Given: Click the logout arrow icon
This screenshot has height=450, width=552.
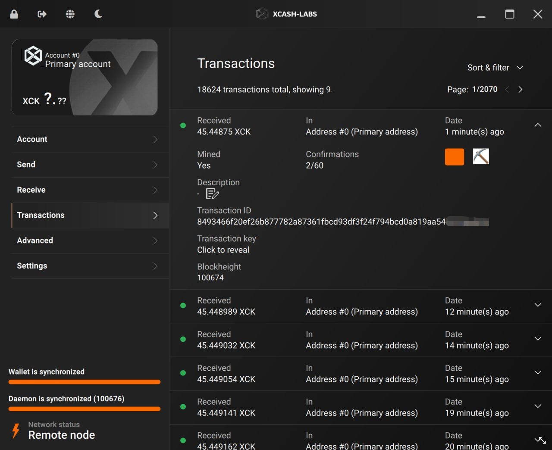Looking at the screenshot, I should pos(42,14).
